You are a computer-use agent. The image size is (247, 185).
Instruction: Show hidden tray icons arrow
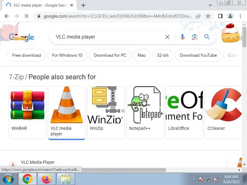pos(194,179)
